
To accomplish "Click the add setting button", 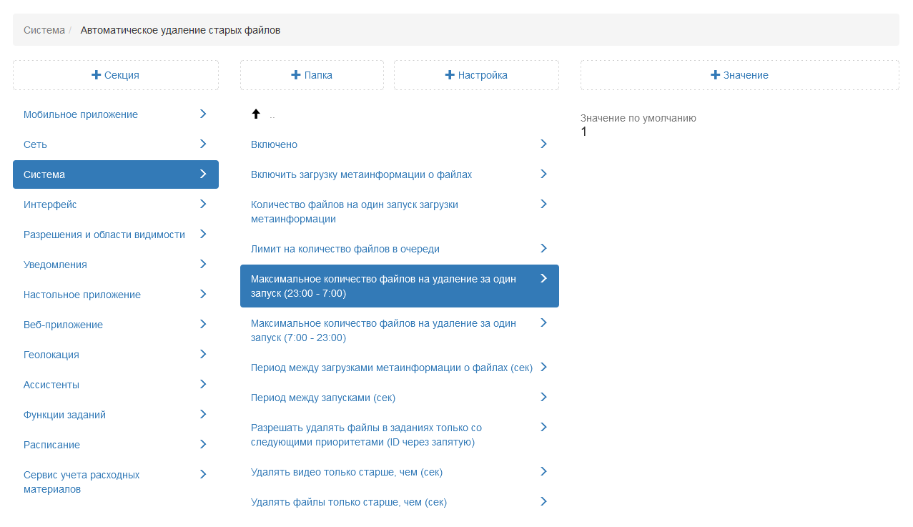I will point(476,75).
